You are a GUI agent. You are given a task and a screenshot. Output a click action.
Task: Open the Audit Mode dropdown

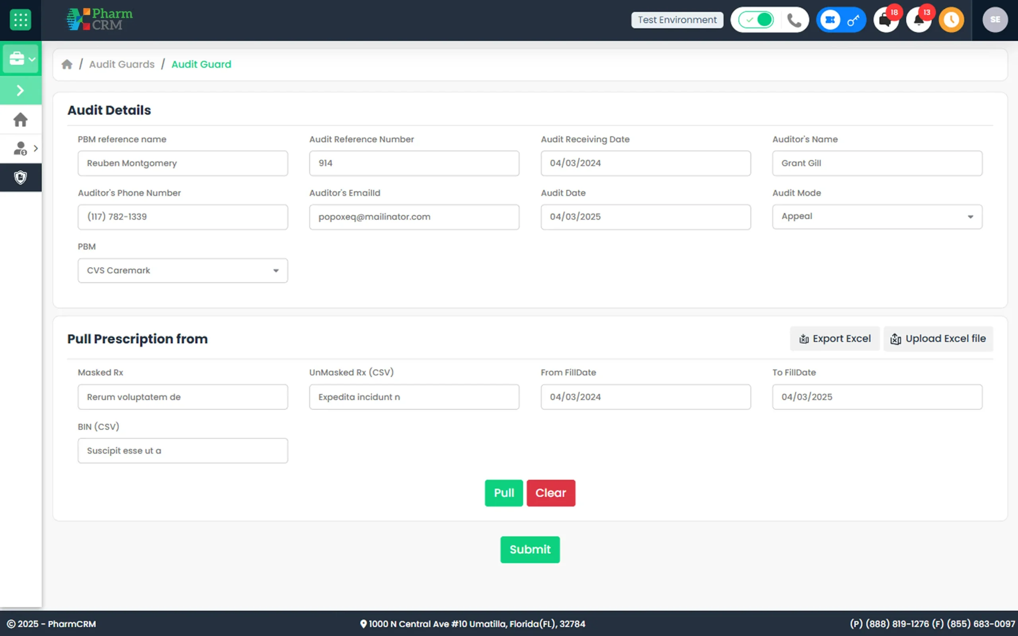pyautogui.click(x=877, y=217)
